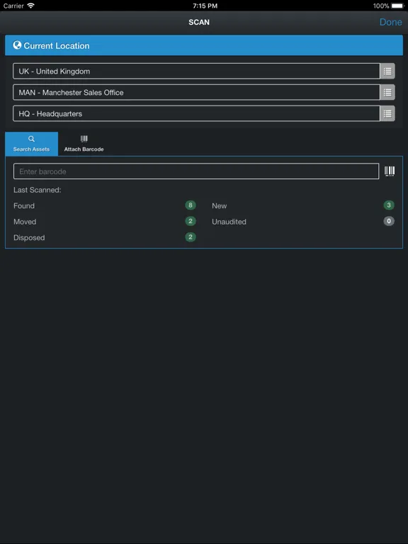Tap the Done button
Image resolution: width=408 pixels, height=544 pixels.
pyautogui.click(x=391, y=22)
